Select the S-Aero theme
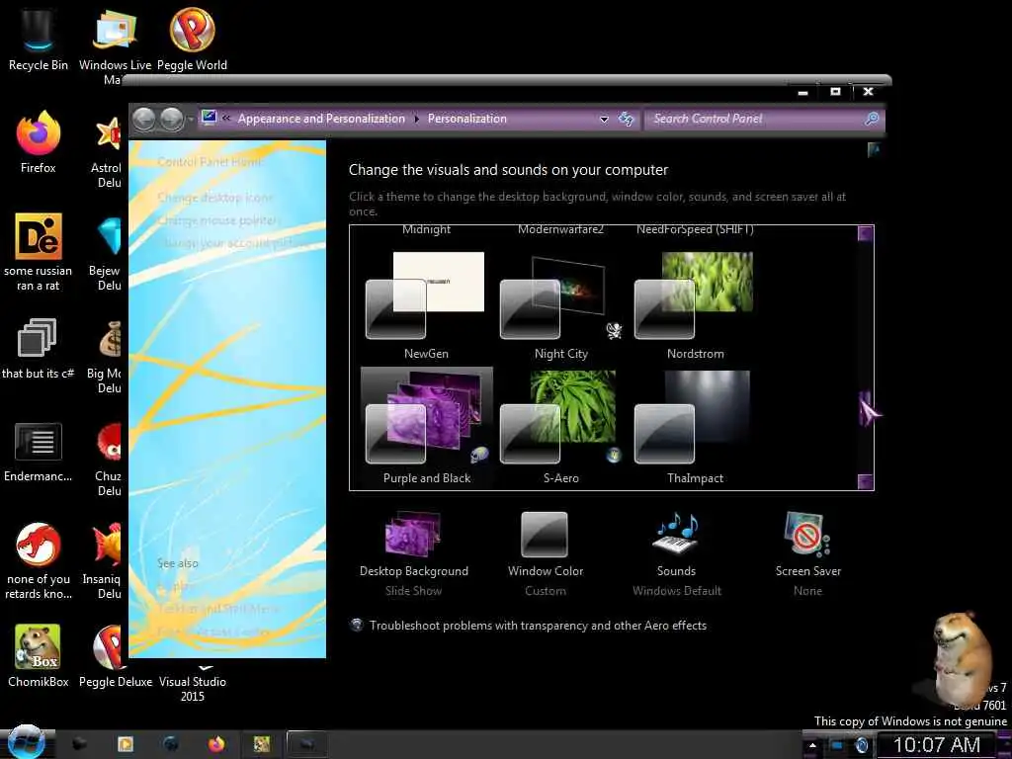1012x759 pixels. [x=561, y=427]
